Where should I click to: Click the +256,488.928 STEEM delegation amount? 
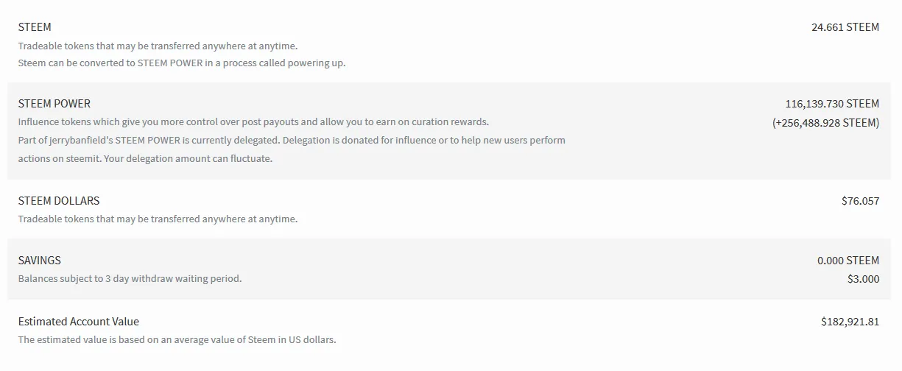pos(826,123)
